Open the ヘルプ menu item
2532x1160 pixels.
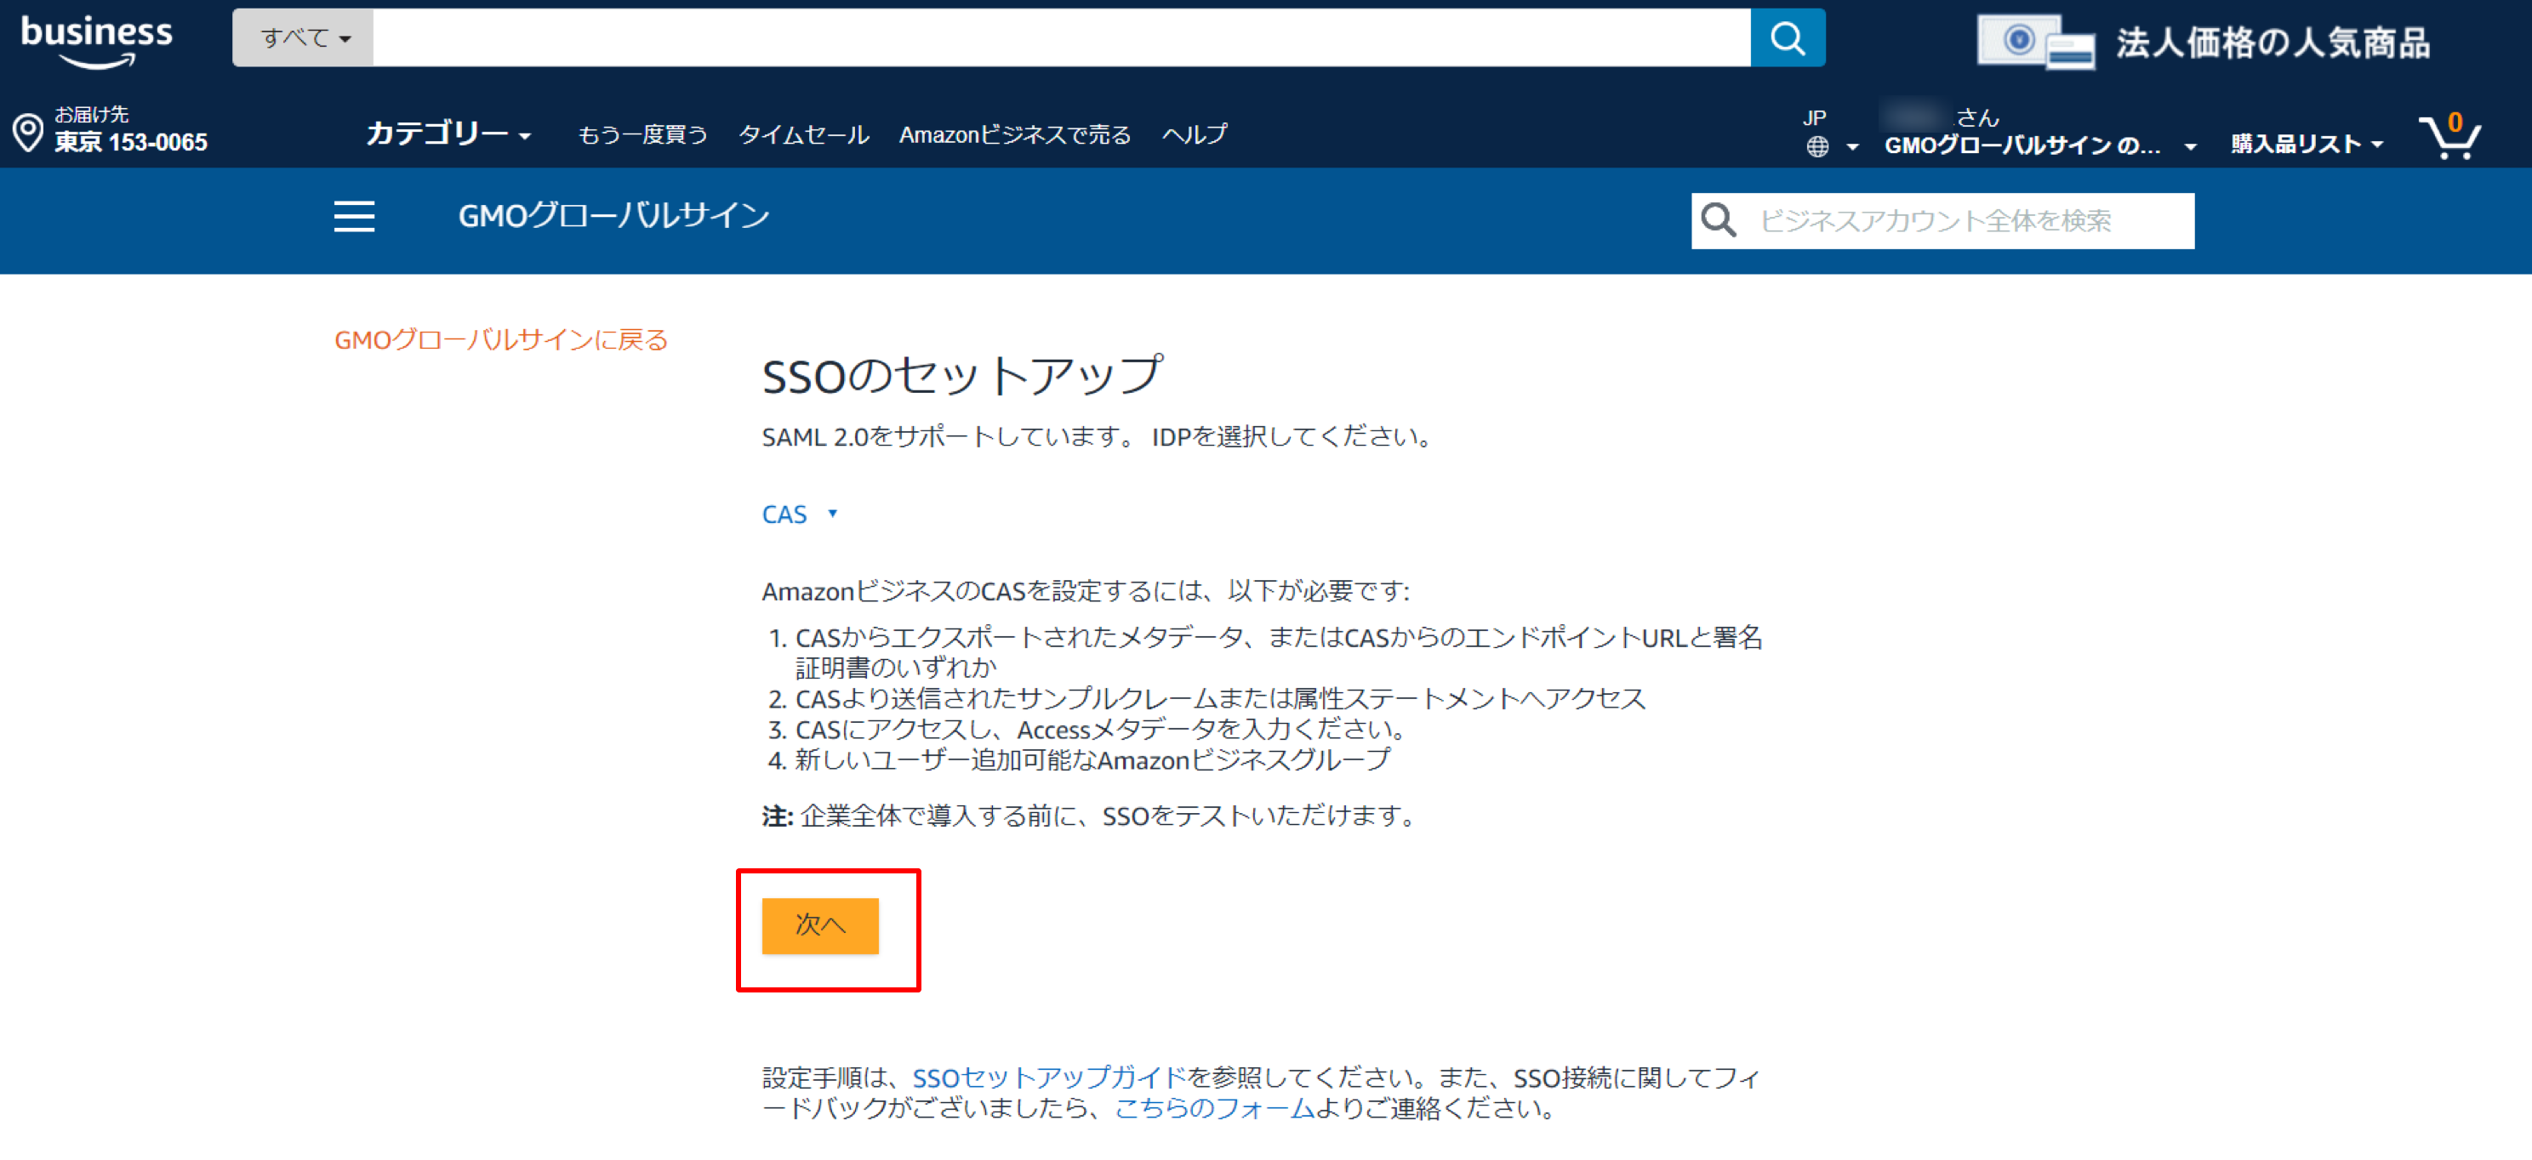click(1195, 134)
